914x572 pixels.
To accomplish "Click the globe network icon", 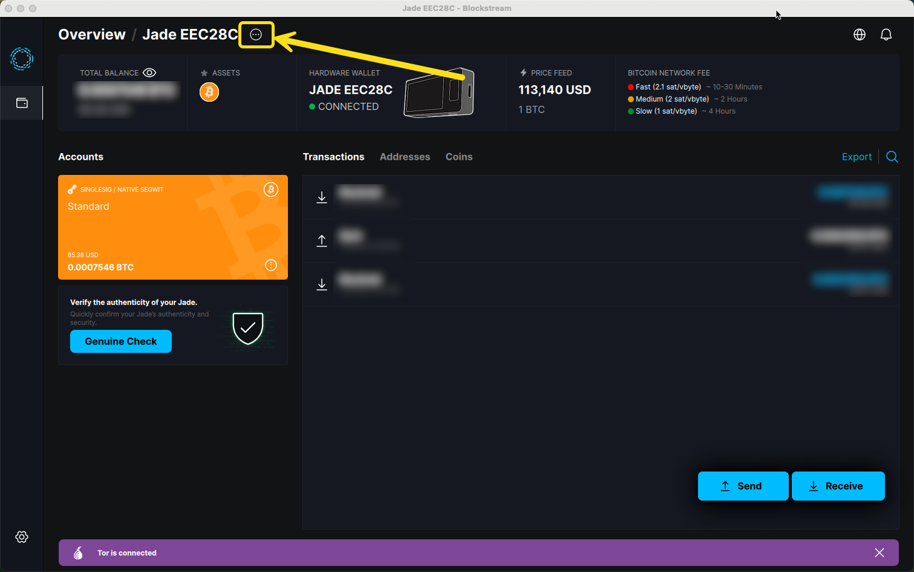I will [x=859, y=35].
